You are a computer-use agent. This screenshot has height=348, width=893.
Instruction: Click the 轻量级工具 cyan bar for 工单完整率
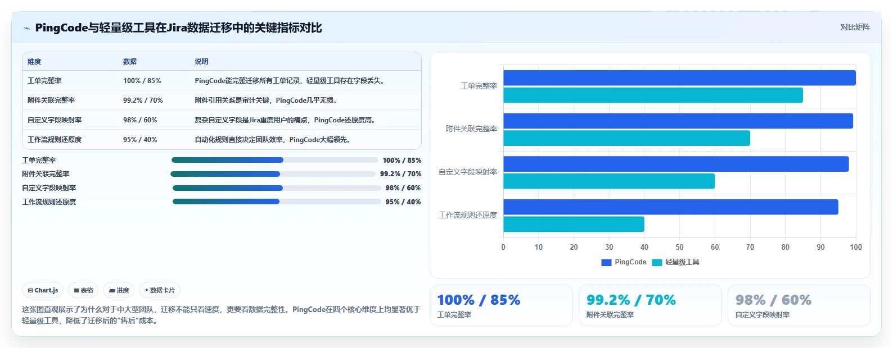coord(653,95)
